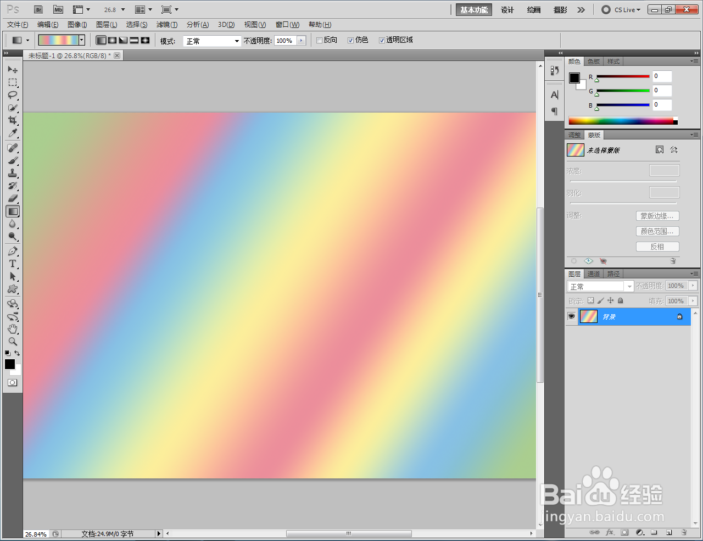Open the layer 不透明度 opacity arrow

[x=693, y=286]
